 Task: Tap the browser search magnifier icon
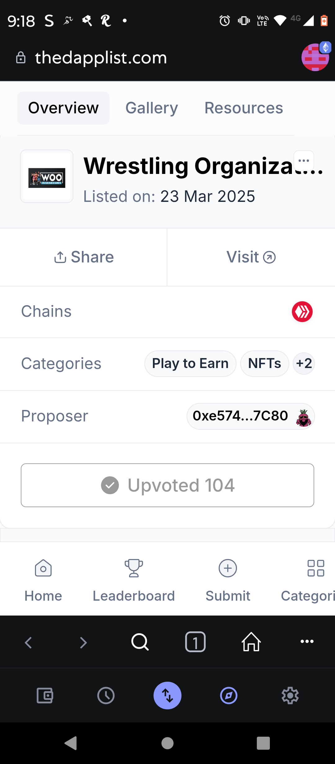140,642
